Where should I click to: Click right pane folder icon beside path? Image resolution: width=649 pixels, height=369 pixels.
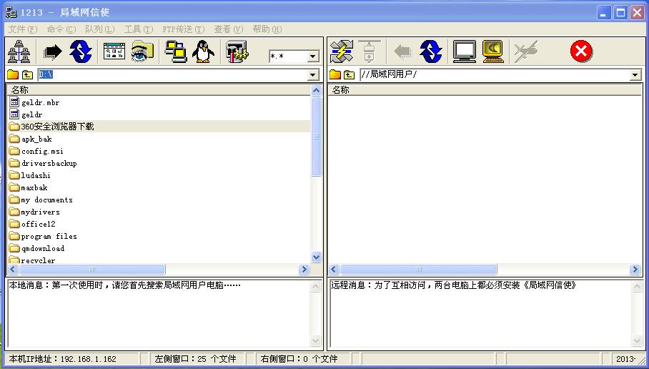point(335,74)
